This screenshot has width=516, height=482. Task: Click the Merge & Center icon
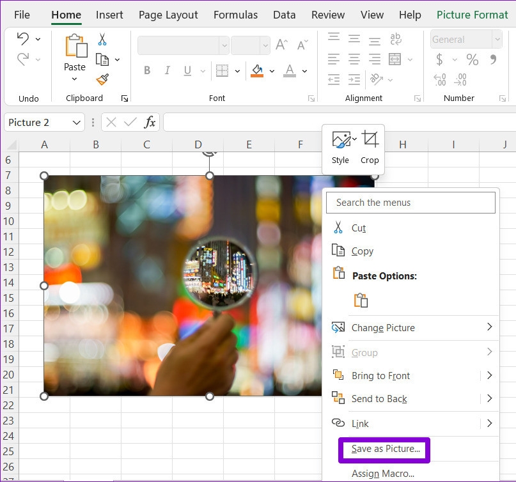[395, 59]
